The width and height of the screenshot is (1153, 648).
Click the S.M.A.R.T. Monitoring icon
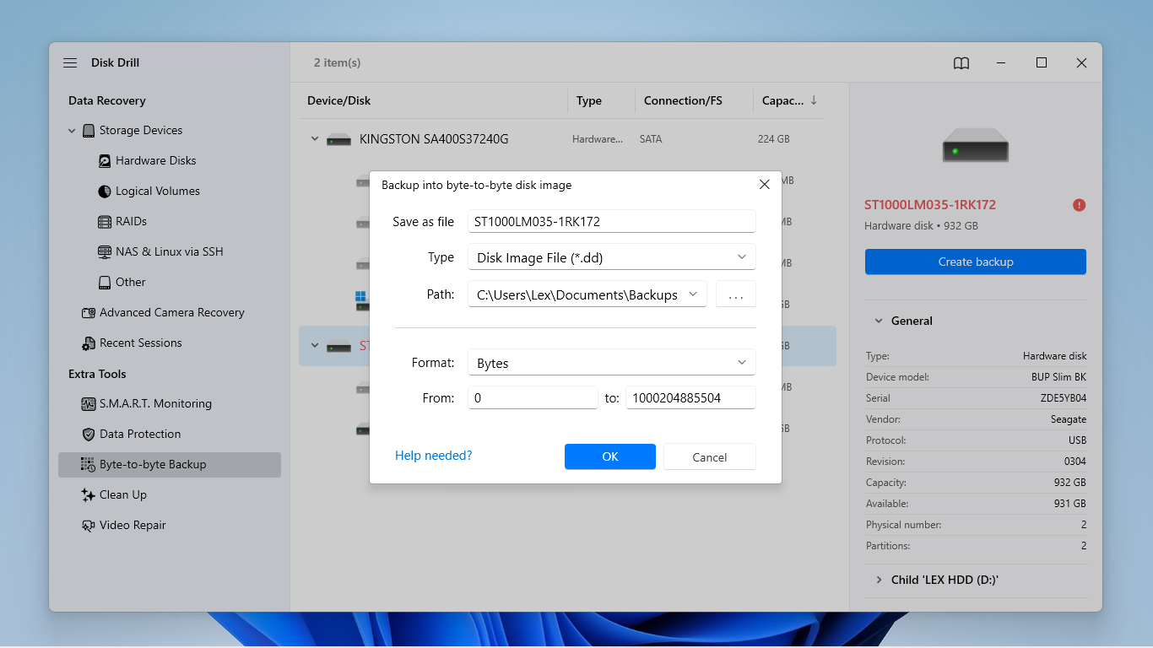click(89, 404)
